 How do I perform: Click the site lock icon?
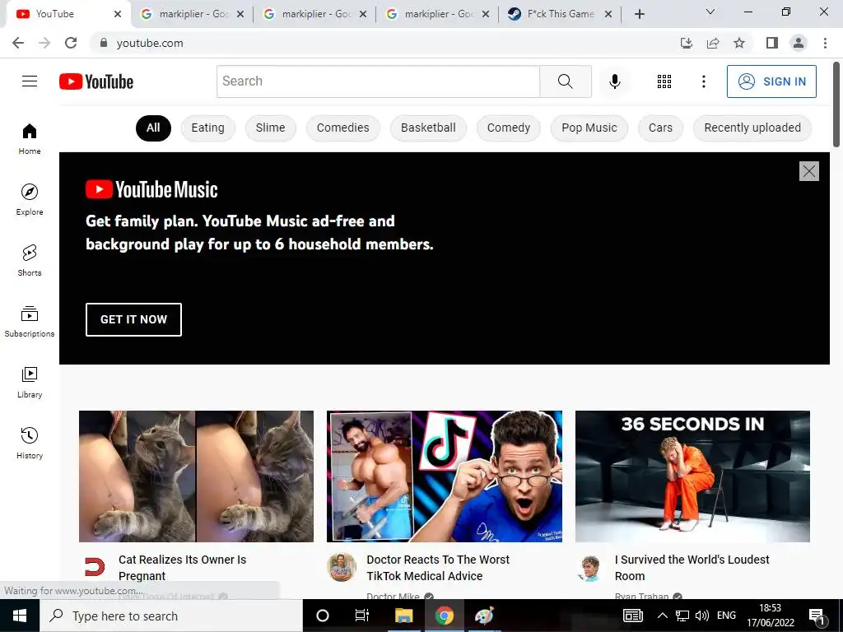coord(104,43)
